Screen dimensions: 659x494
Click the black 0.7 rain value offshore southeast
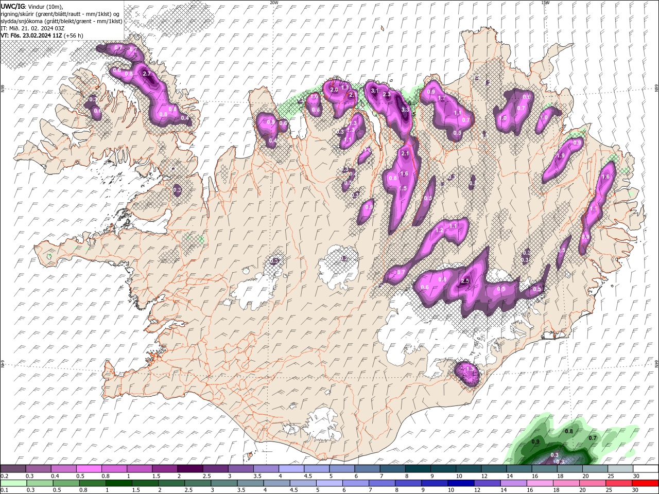(x=592, y=438)
